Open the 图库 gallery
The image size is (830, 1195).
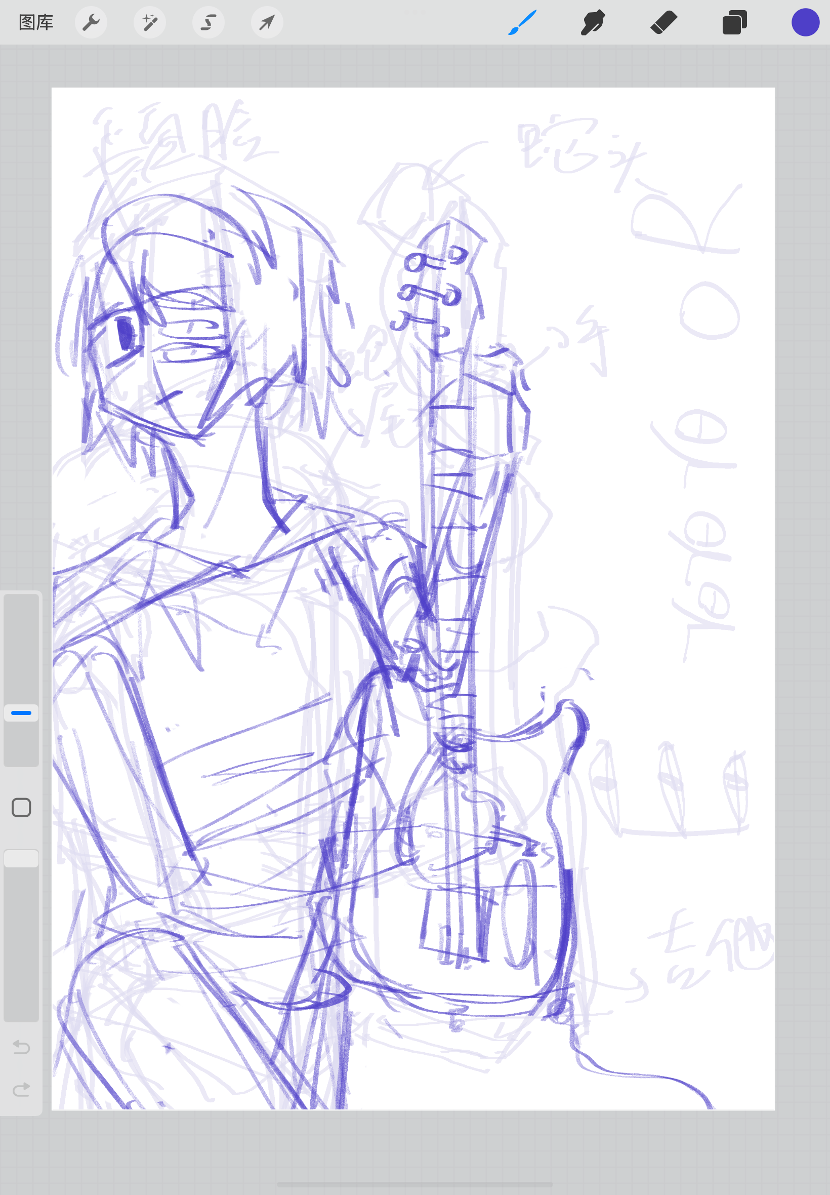tap(36, 22)
